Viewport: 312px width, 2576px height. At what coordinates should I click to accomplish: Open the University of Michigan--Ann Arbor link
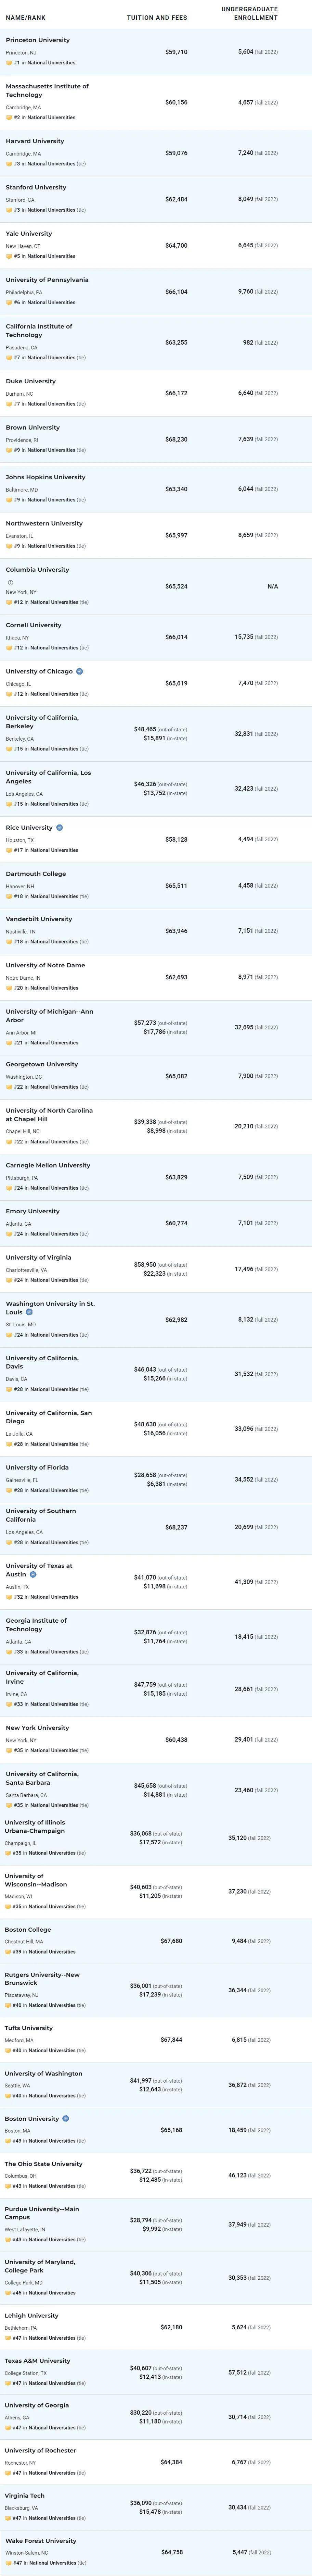tap(50, 1016)
